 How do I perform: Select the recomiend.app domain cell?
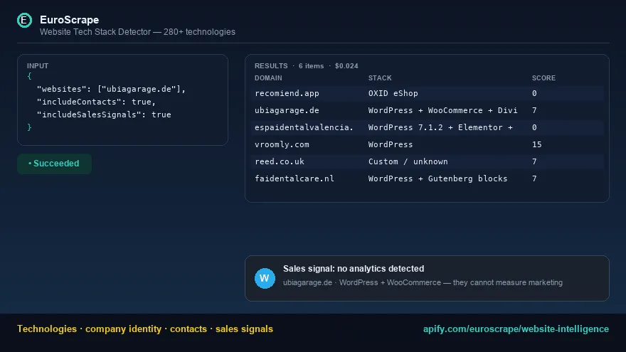(x=287, y=93)
